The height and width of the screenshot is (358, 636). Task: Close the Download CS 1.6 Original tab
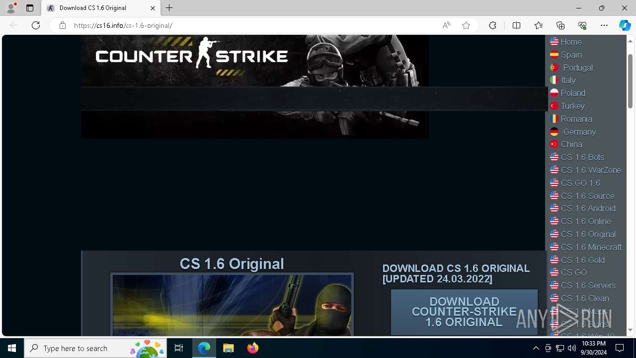click(153, 8)
